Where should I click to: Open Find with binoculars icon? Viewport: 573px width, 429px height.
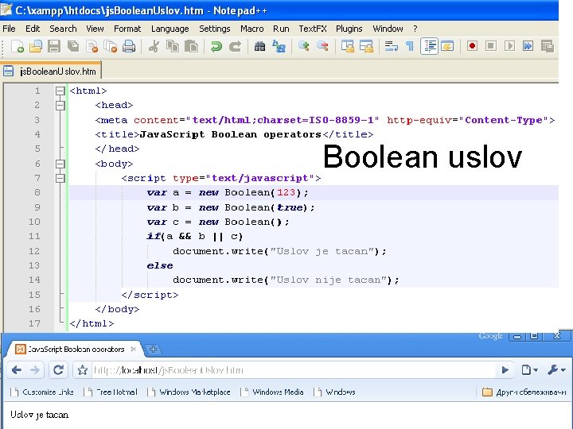click(259, 46)
